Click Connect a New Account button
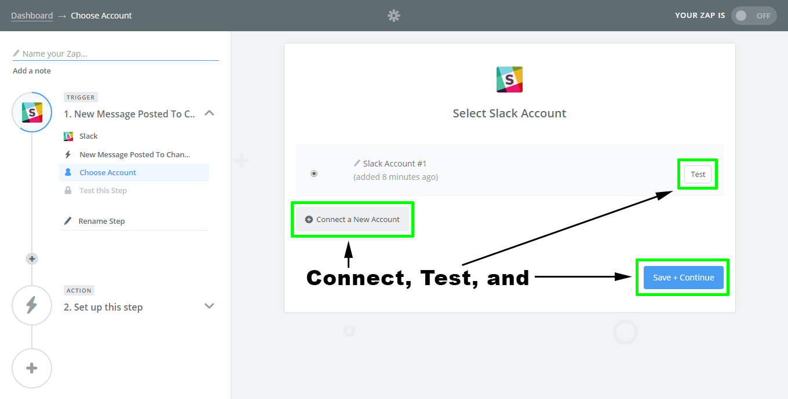Image resolution: width=788 pixels, height=399 pixels. pyautogui.click(x=352, y=220)
